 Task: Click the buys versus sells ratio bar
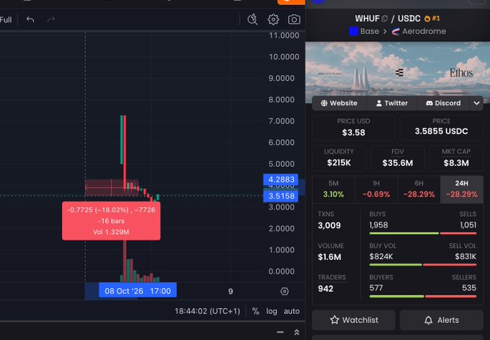pyautogui.click(x=423, y=234)
